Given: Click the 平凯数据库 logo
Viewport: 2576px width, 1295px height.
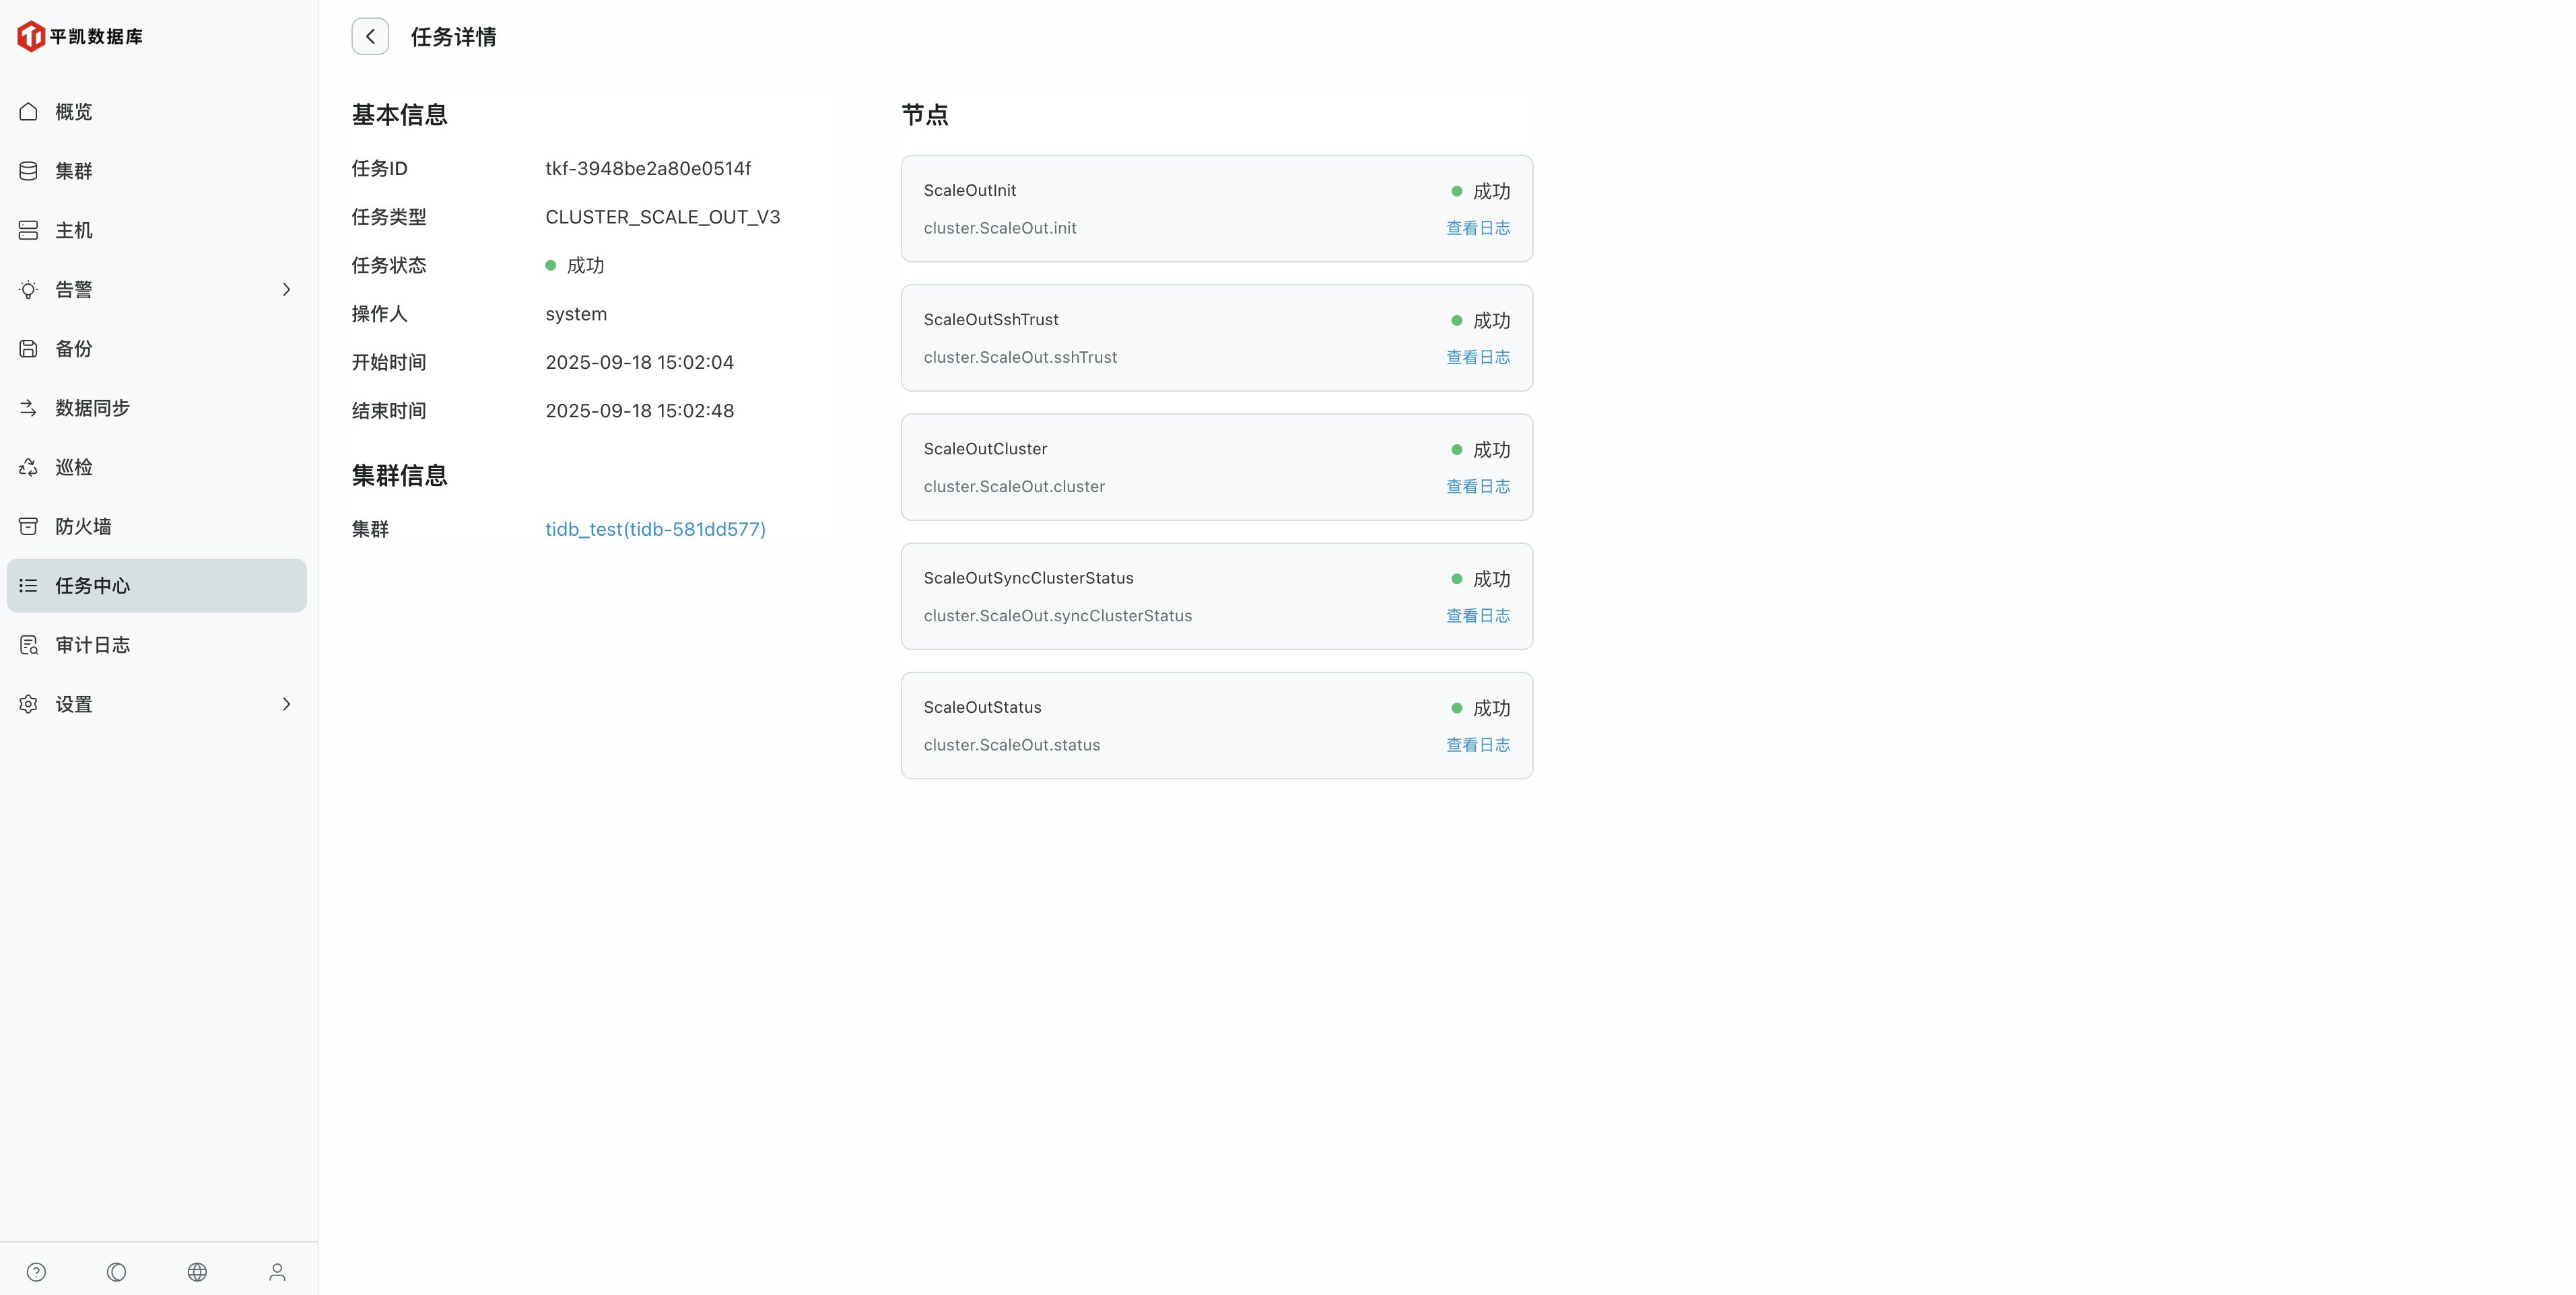Looking at the screenshot, I should 80,37.
